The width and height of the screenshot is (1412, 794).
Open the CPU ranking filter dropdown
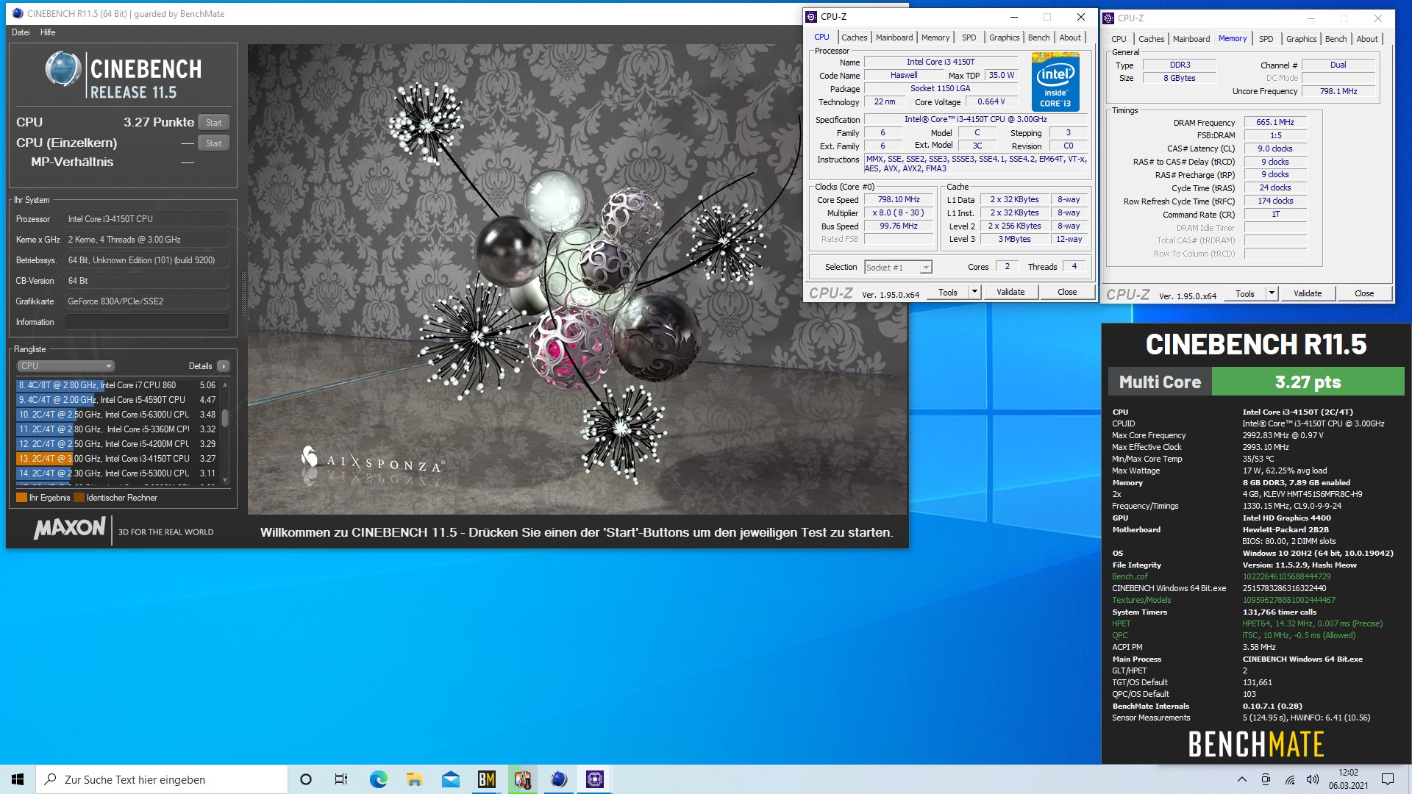[x=65, y=366]
